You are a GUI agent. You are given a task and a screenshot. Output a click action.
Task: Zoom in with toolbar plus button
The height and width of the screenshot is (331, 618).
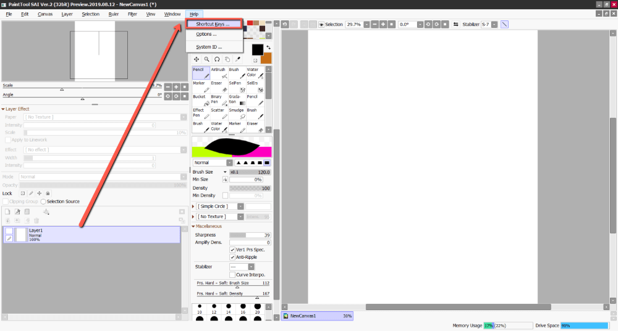tap(383, 25)
